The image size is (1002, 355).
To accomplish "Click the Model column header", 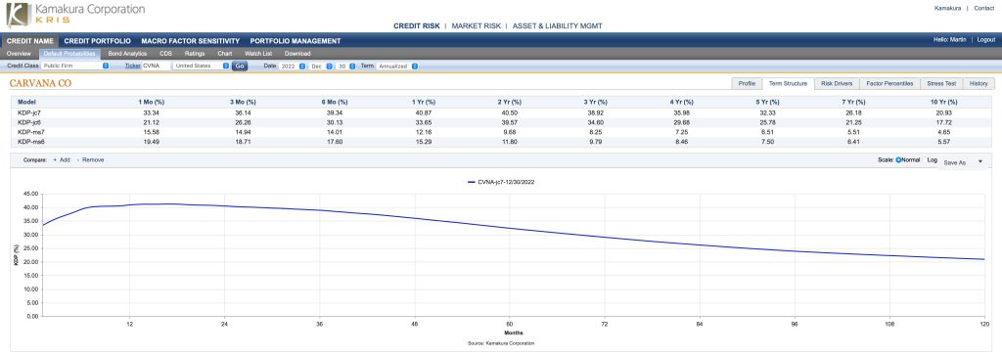I will (x=26, y=102).
